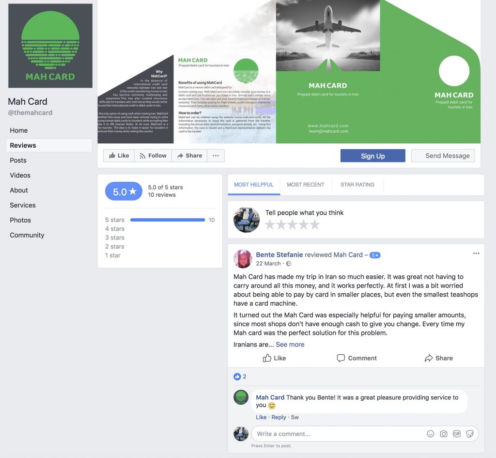Screen dimensions: 496x458
Task: Select the first rating star
Action: [x=270, y=224]
